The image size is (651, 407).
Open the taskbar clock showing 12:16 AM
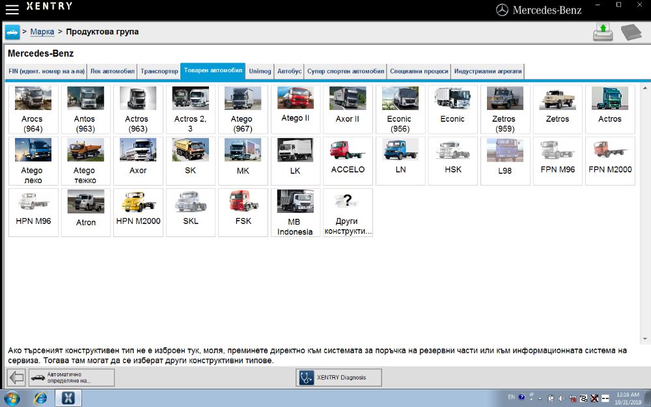click(x=628, y=399)
